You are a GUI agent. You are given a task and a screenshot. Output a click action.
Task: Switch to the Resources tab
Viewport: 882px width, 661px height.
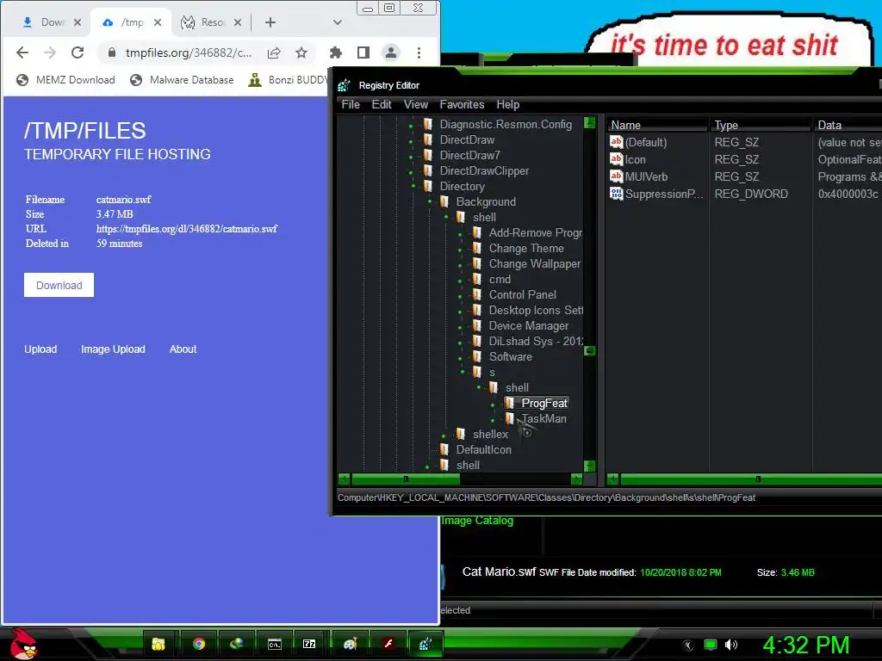point(205,22)
